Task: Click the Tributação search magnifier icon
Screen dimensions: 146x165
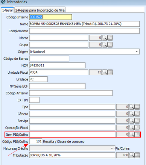Action: click(x=132, y=155)
